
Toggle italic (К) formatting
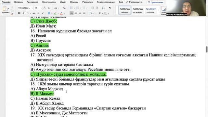23,13
